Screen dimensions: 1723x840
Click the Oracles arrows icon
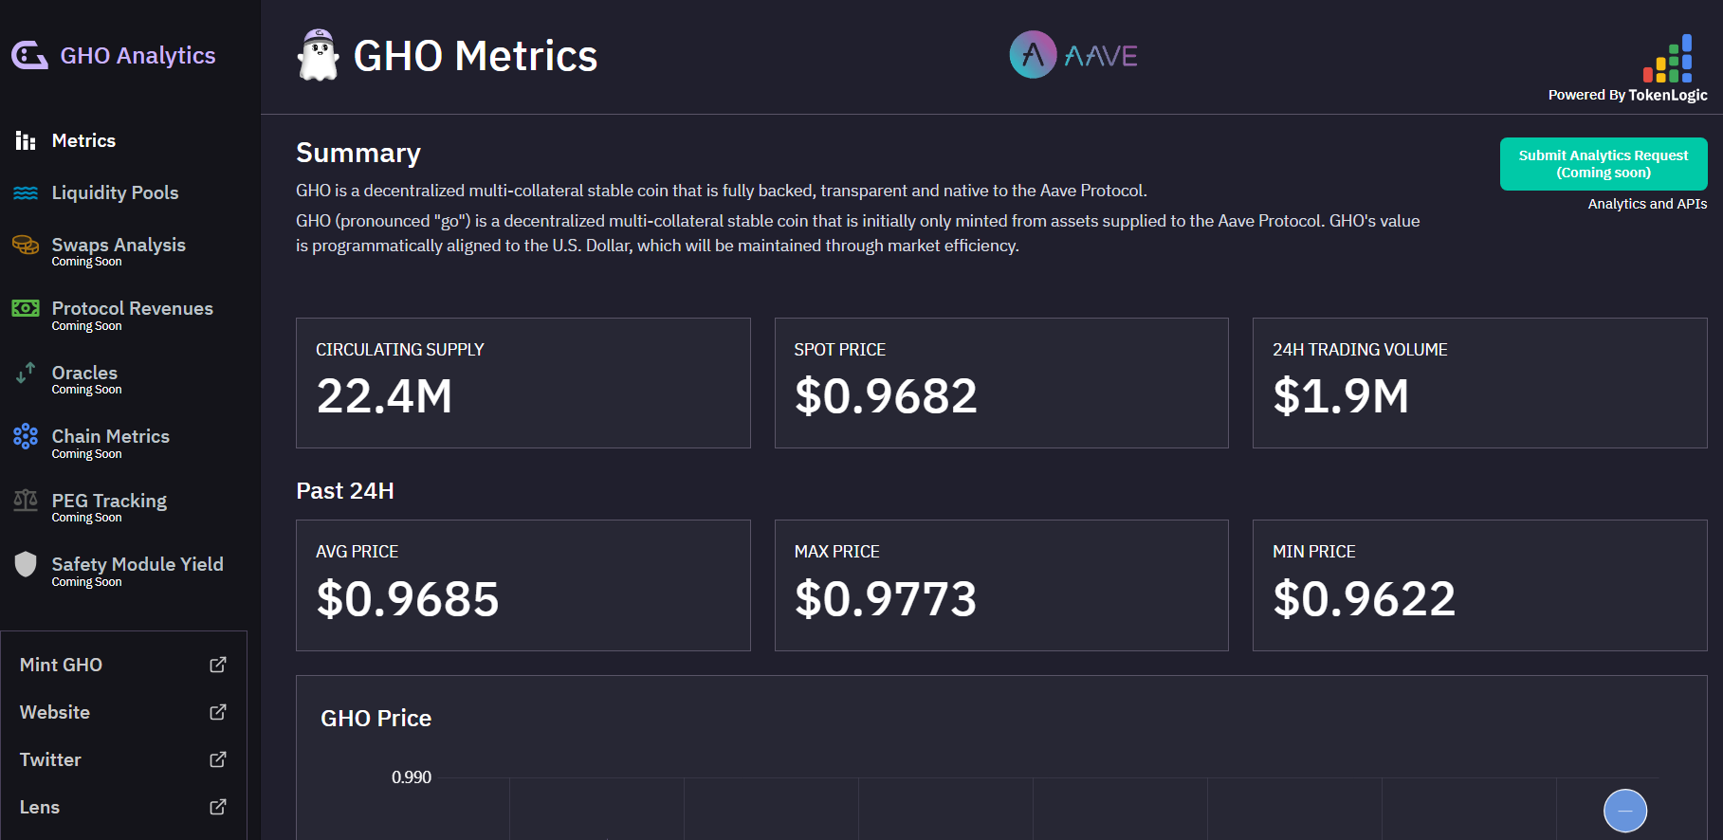[26, 374]
